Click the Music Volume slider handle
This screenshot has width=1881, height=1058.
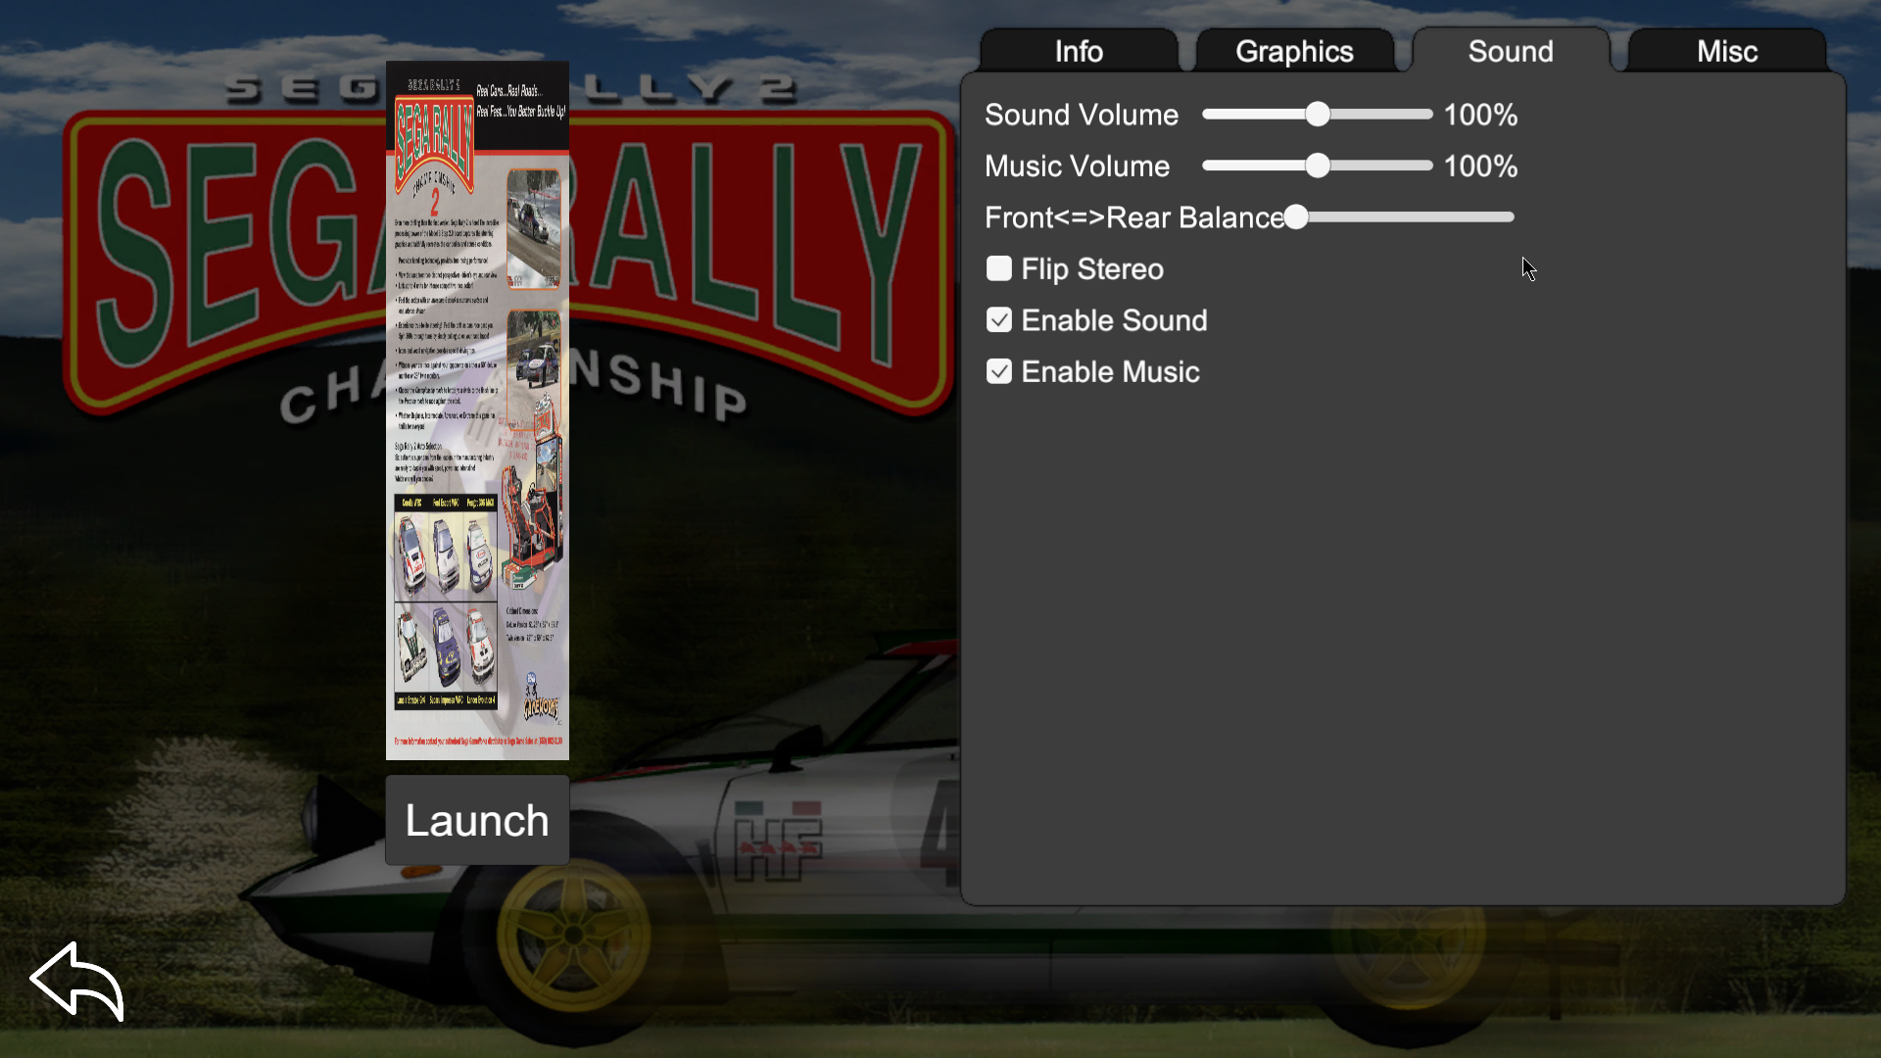coord(1318,166)
